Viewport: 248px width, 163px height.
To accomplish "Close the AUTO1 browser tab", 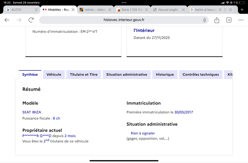I will pos(36,10).
